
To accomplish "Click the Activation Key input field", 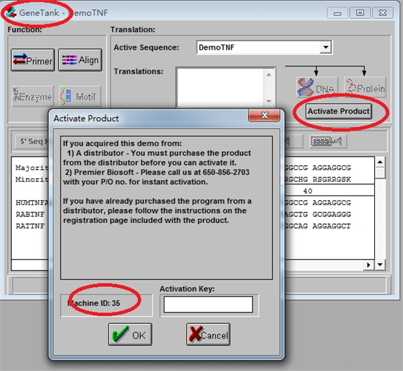I will pyautogui.click(x=208, y=304).
